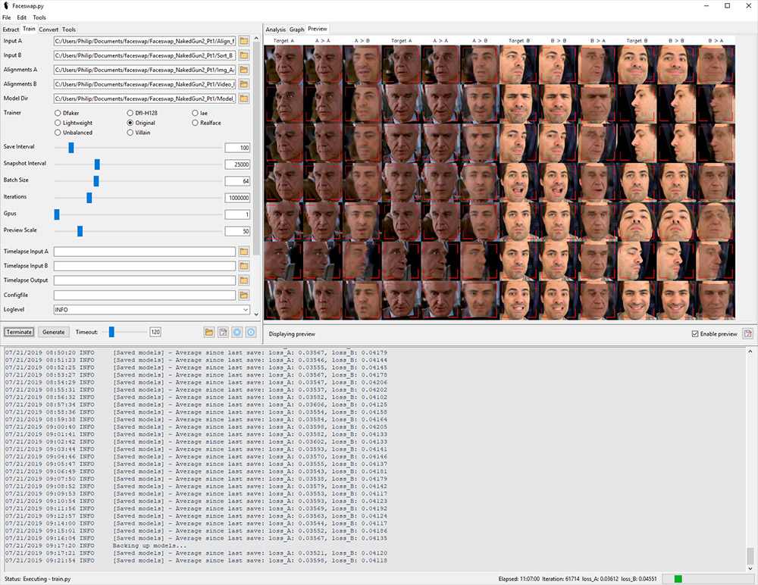
Task: Browse folder for Input B
Action: pyautogui.click(x=243, y=55)
